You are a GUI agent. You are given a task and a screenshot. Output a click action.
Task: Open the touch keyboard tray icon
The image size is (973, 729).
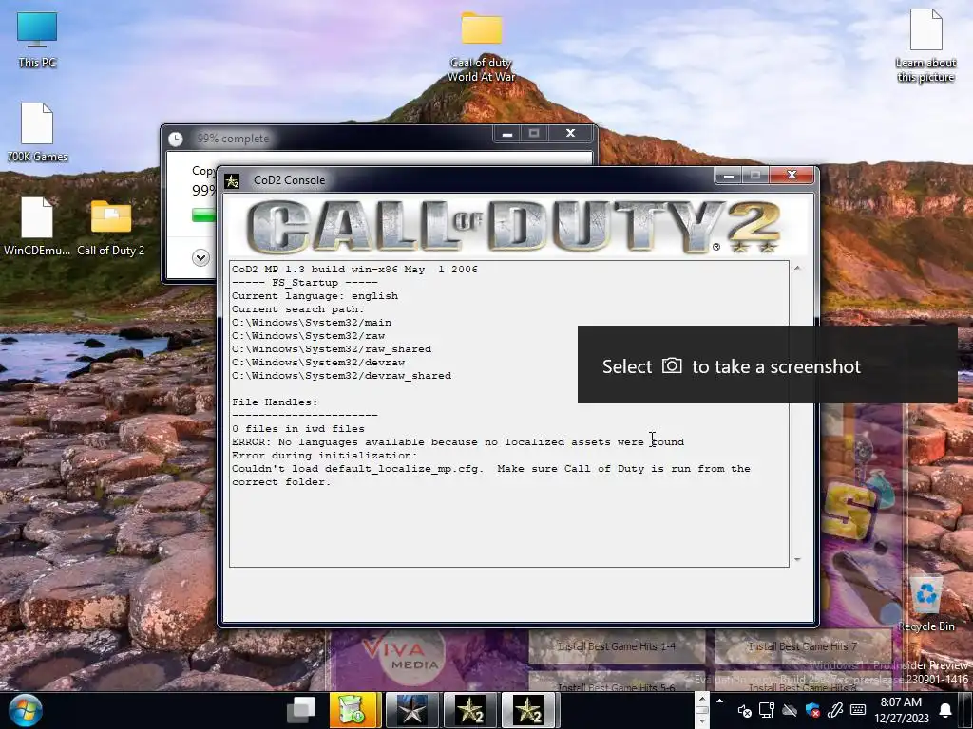click(858, 710)
